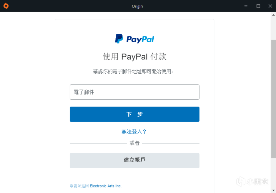Minimize the Origin window

pyautogui.click(x=246, y=6)
